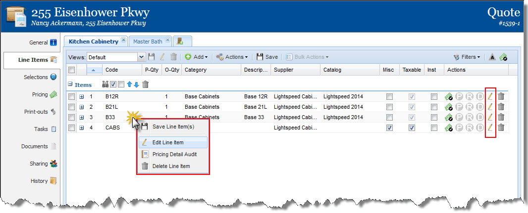Image resolution: width=528 pixels, height=213 pixels.
Task: Uncheck the Misc checkbox in row CABS
Action: [390, 128]
